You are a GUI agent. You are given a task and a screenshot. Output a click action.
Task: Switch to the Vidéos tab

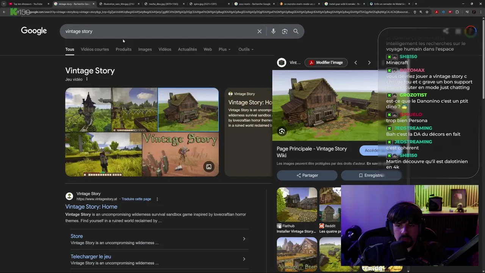click(x=165, y=49)
